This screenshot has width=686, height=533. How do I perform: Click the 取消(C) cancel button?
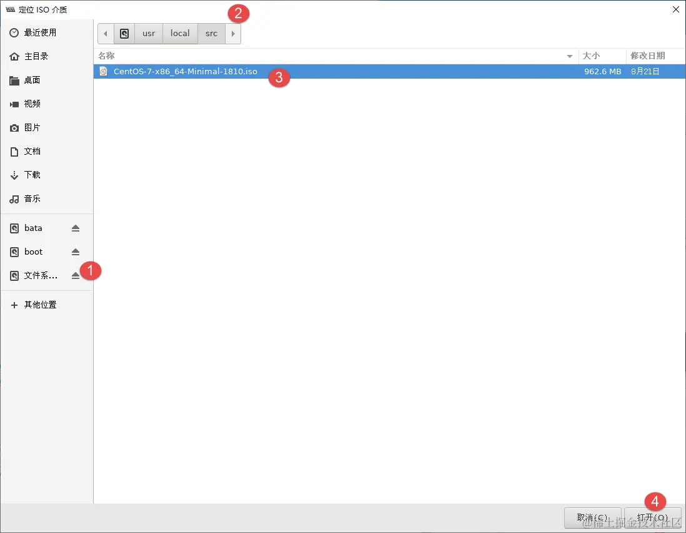click(x=592, y=518)
